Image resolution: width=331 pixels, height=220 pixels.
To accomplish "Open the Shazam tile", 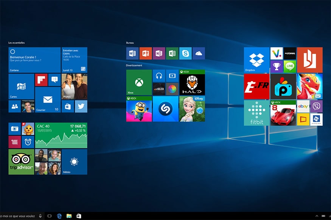I will coord(166,109).
